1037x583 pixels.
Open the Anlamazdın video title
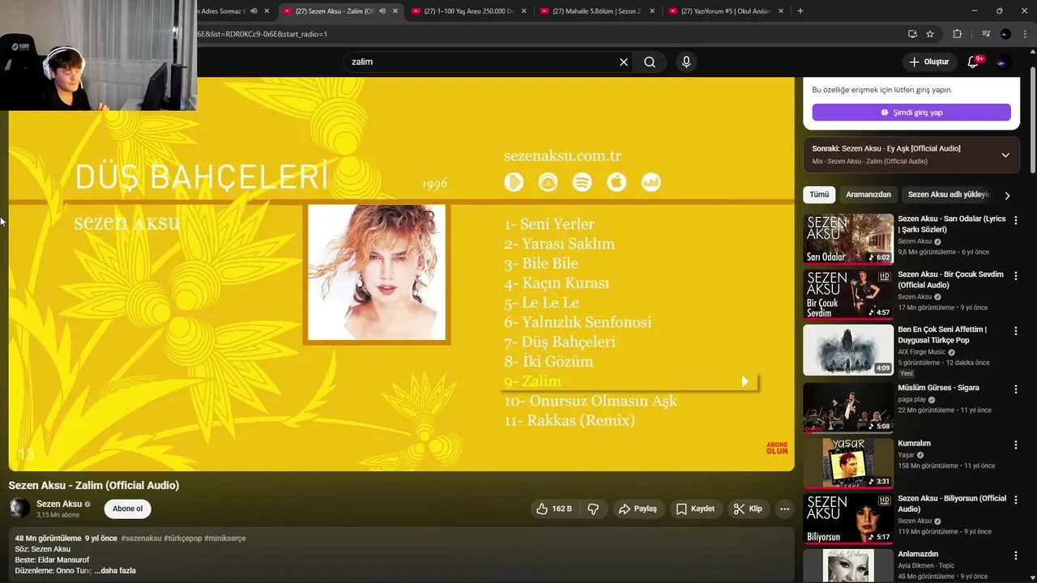pos(918,555)
